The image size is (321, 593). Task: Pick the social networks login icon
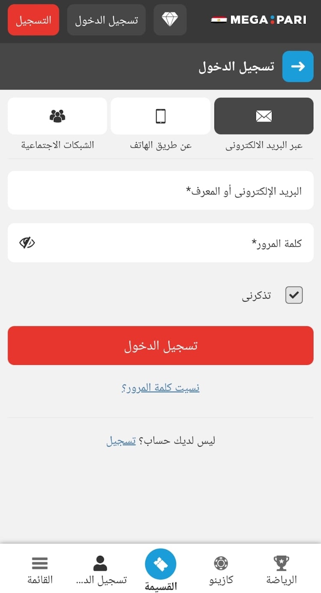57,116
